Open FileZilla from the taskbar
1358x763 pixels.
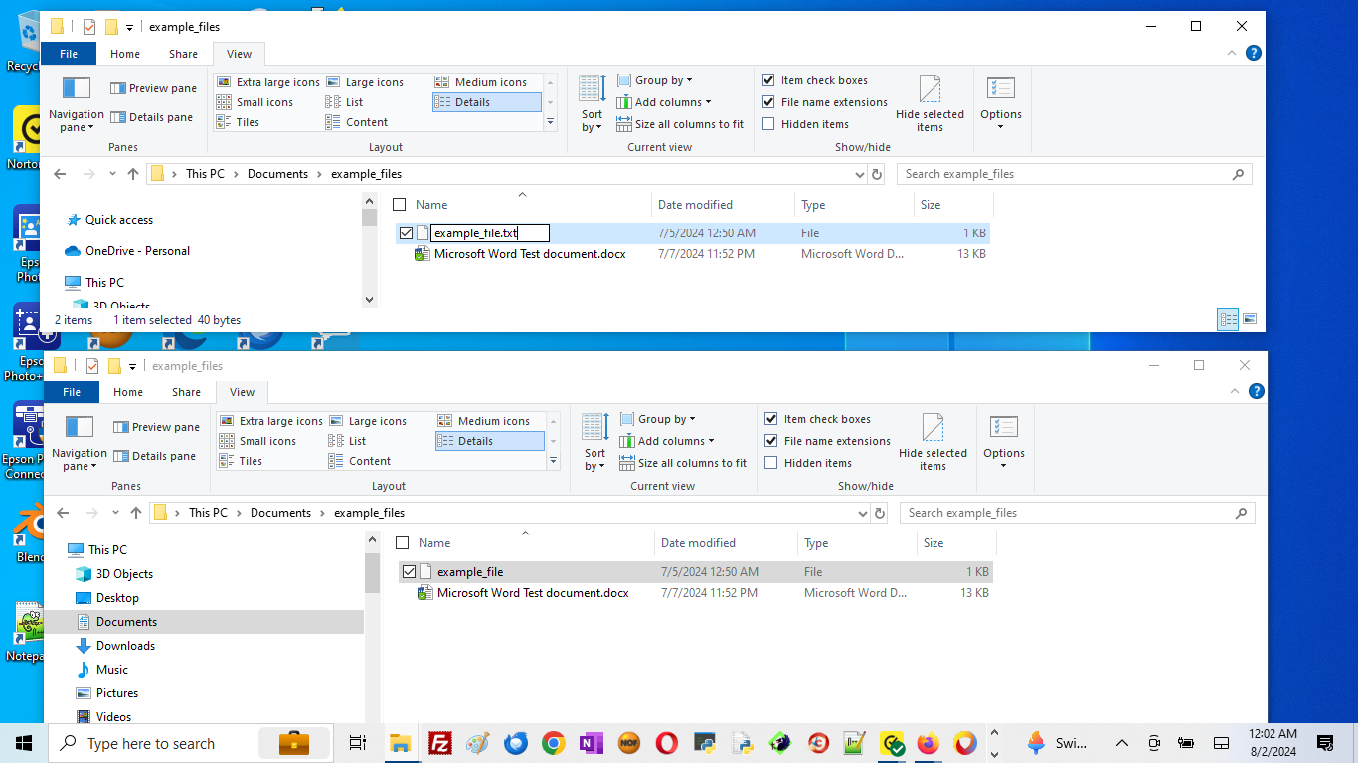click(439, 743)
